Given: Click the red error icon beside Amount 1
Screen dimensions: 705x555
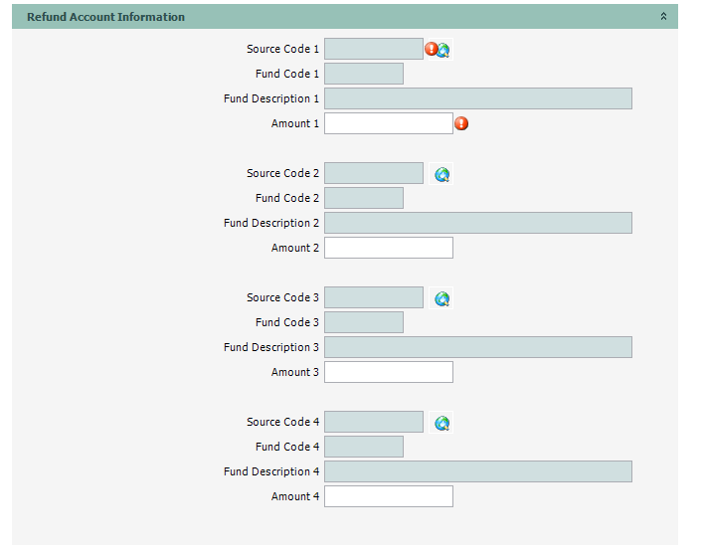Looking at the screenshot, I should pyautogui.click(x=461, y=123).
